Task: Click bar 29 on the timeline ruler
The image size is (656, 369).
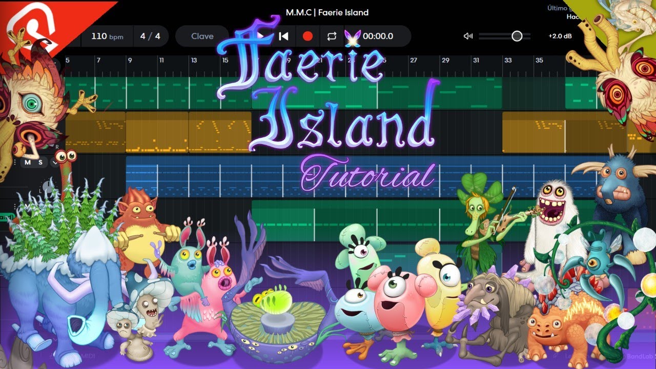Action: click(445, 60)
